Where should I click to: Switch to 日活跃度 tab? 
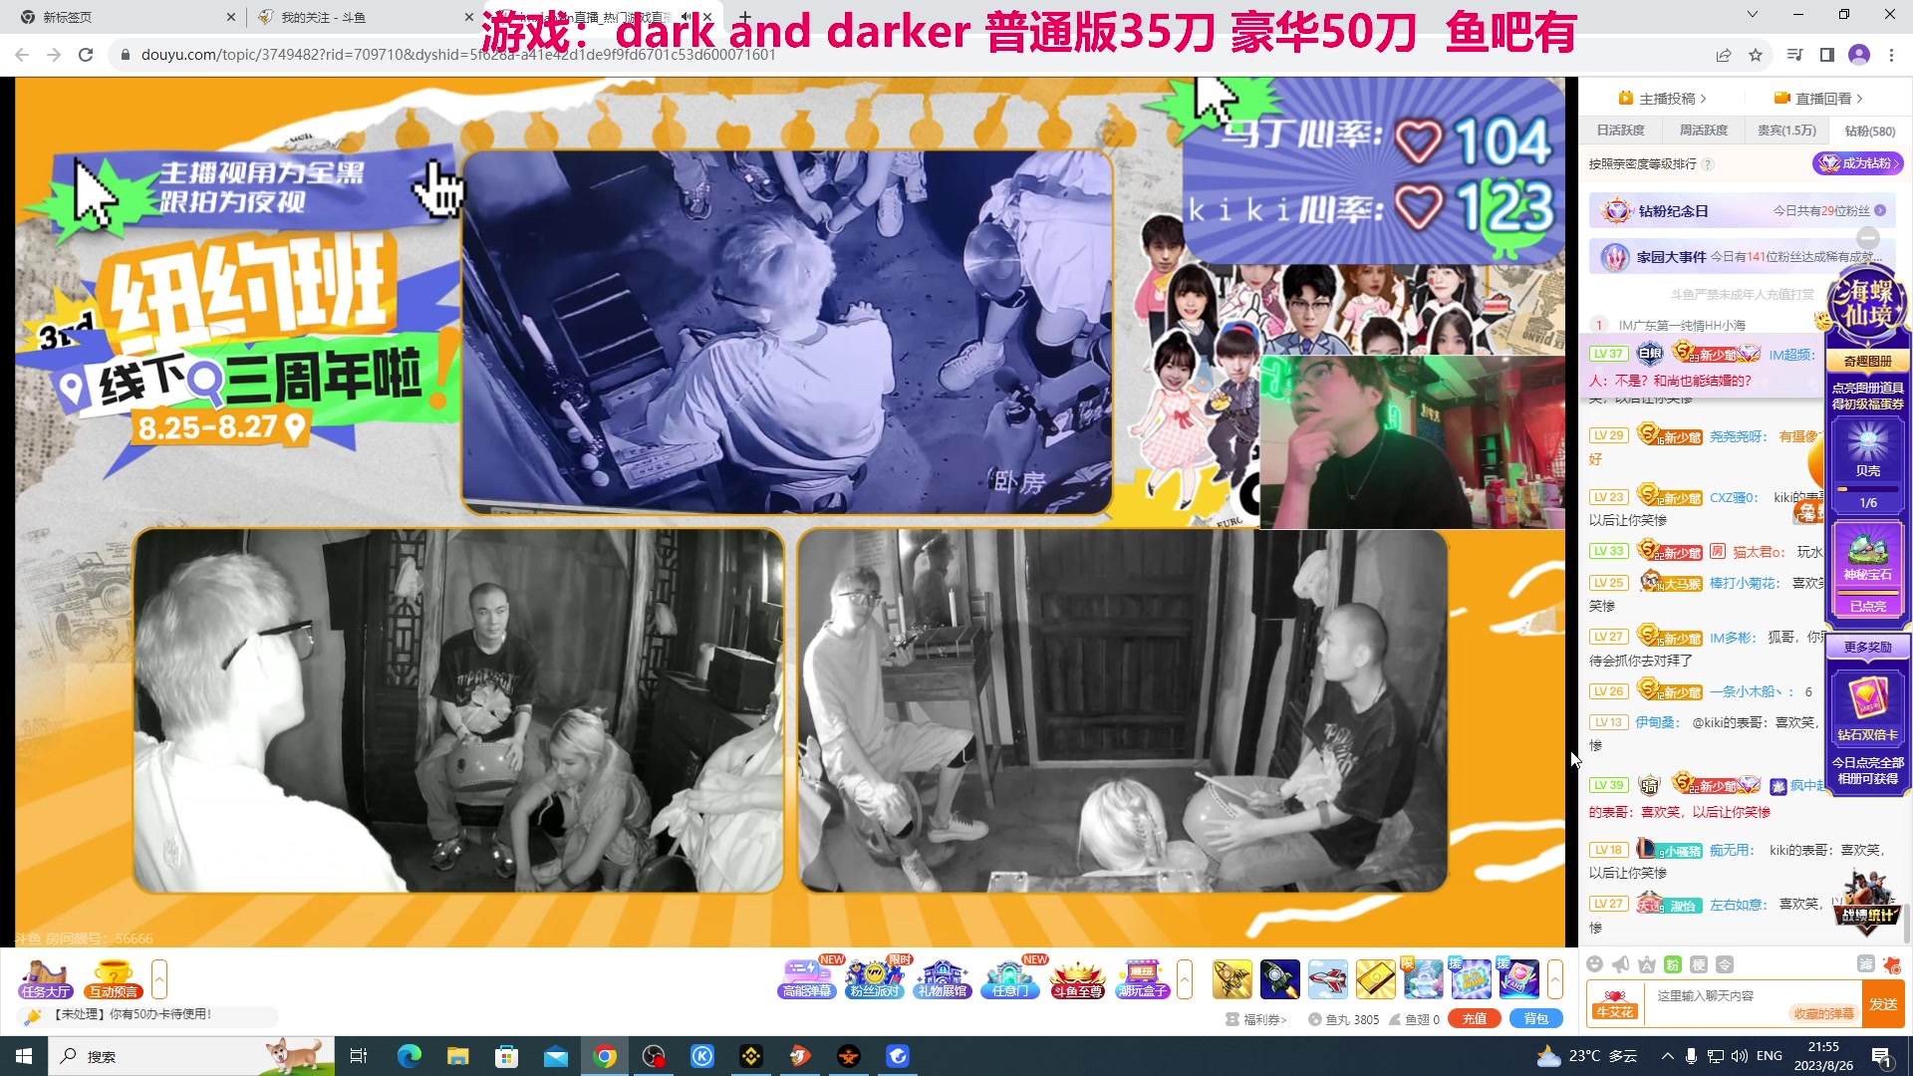[1621, 131]
